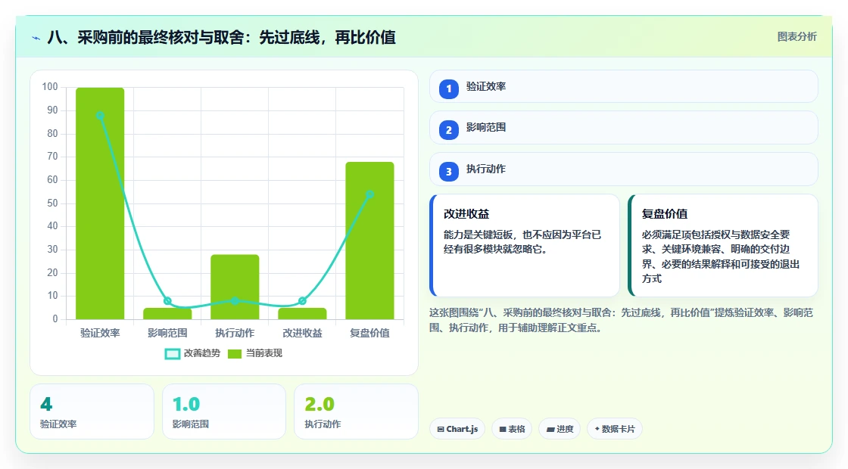The height and width of the screenshot is (469, 848).
Task: Click the 执行动作 bar in chart
Action: pos(235,287)
